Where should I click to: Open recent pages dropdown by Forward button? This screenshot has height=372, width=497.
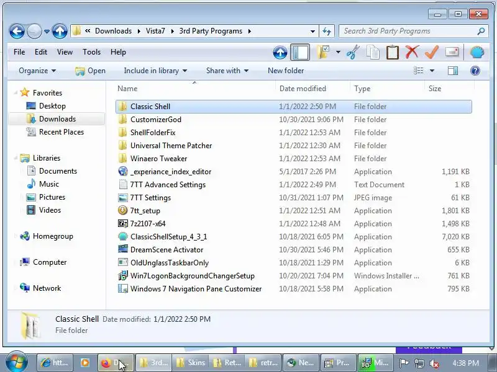pos(47,32)
